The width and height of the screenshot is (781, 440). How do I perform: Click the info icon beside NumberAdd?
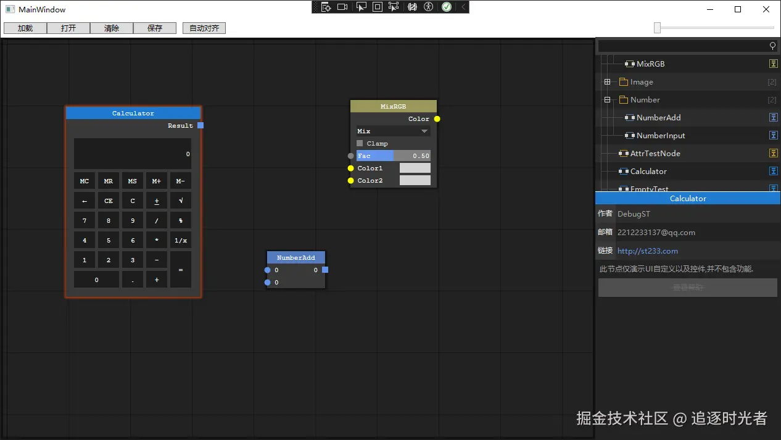(773, 117)
